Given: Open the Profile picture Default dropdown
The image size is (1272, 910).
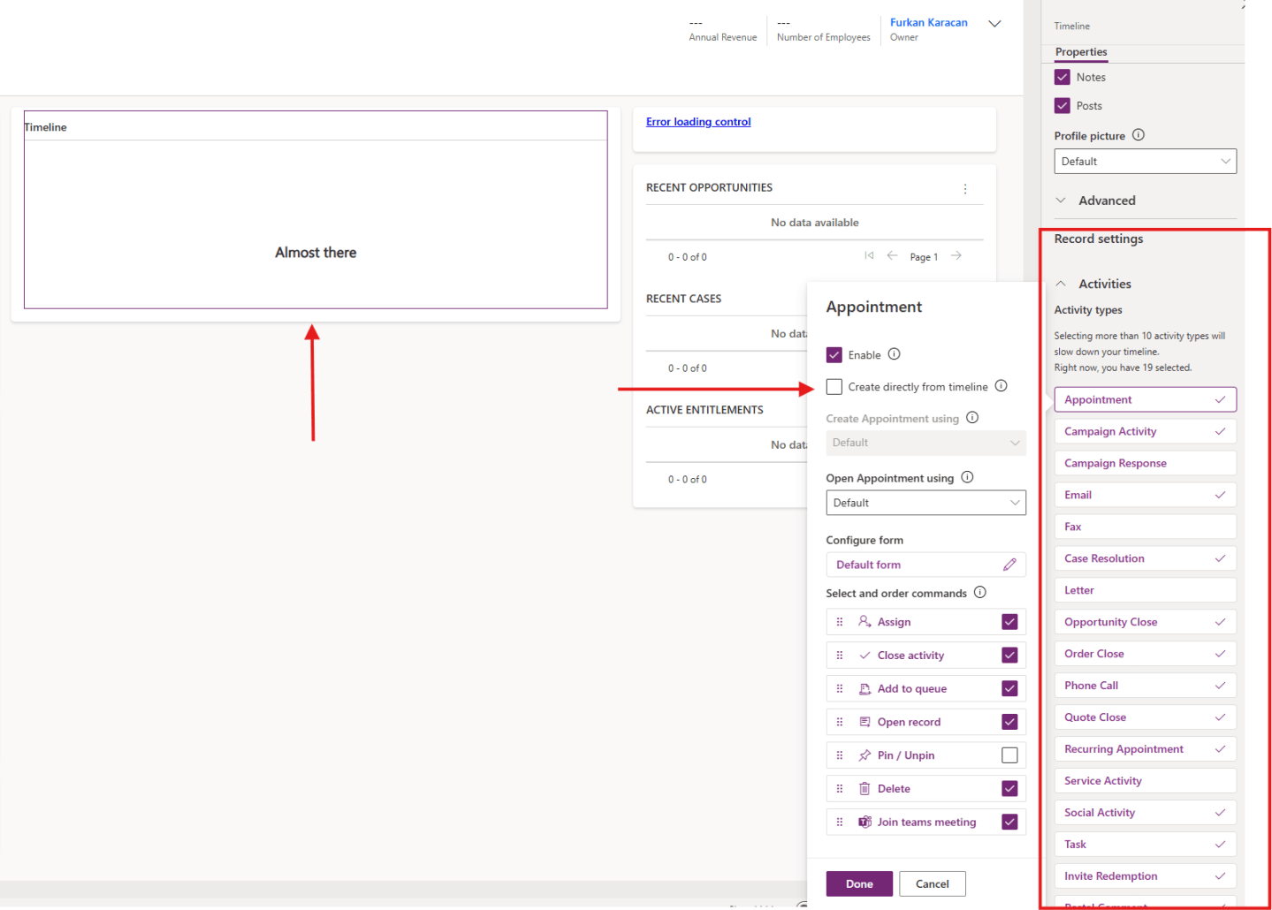Looking at the screenshot, I should 1146,162.
